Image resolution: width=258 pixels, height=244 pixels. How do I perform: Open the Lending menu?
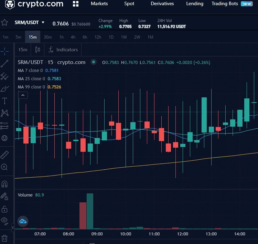pyautogui.click(x=195, y=4)
